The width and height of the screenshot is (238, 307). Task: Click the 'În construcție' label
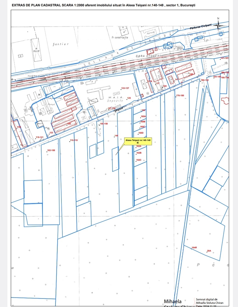coord(120,37)
